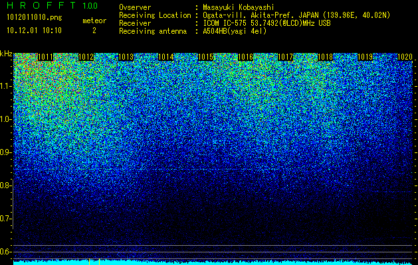Click the 1017 time marker label

[x=286, y=57]
